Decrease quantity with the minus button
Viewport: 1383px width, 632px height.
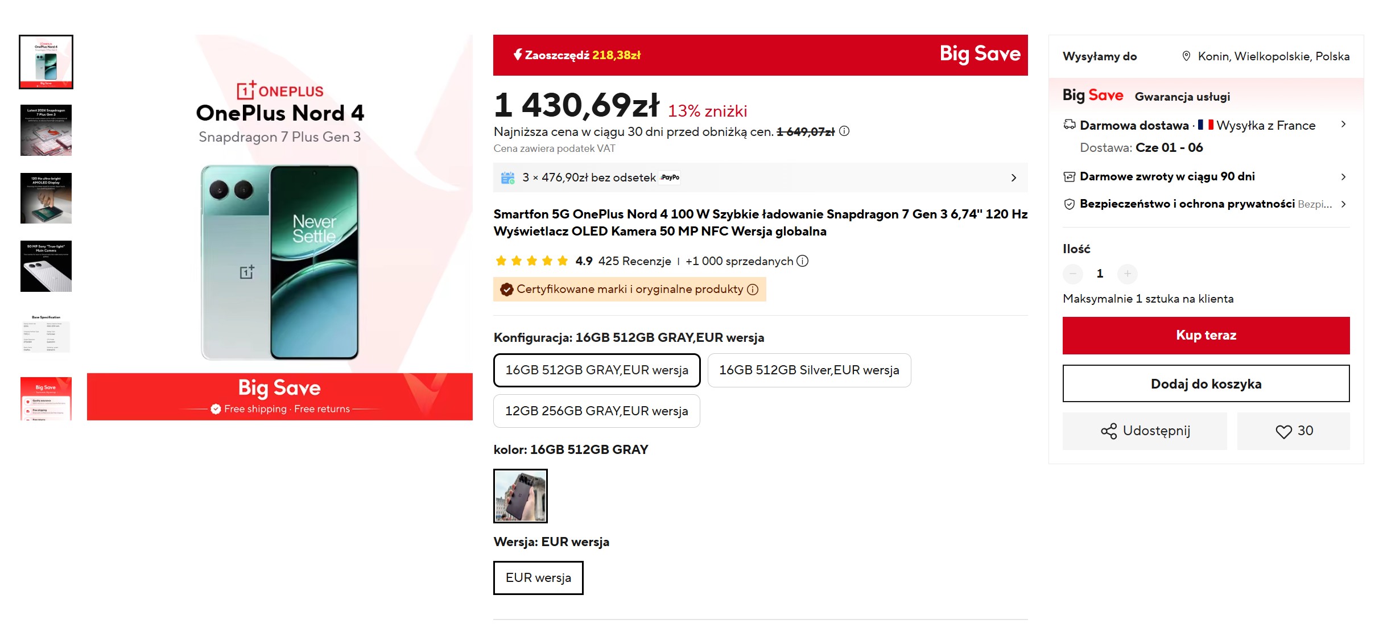click(1072, 274)
